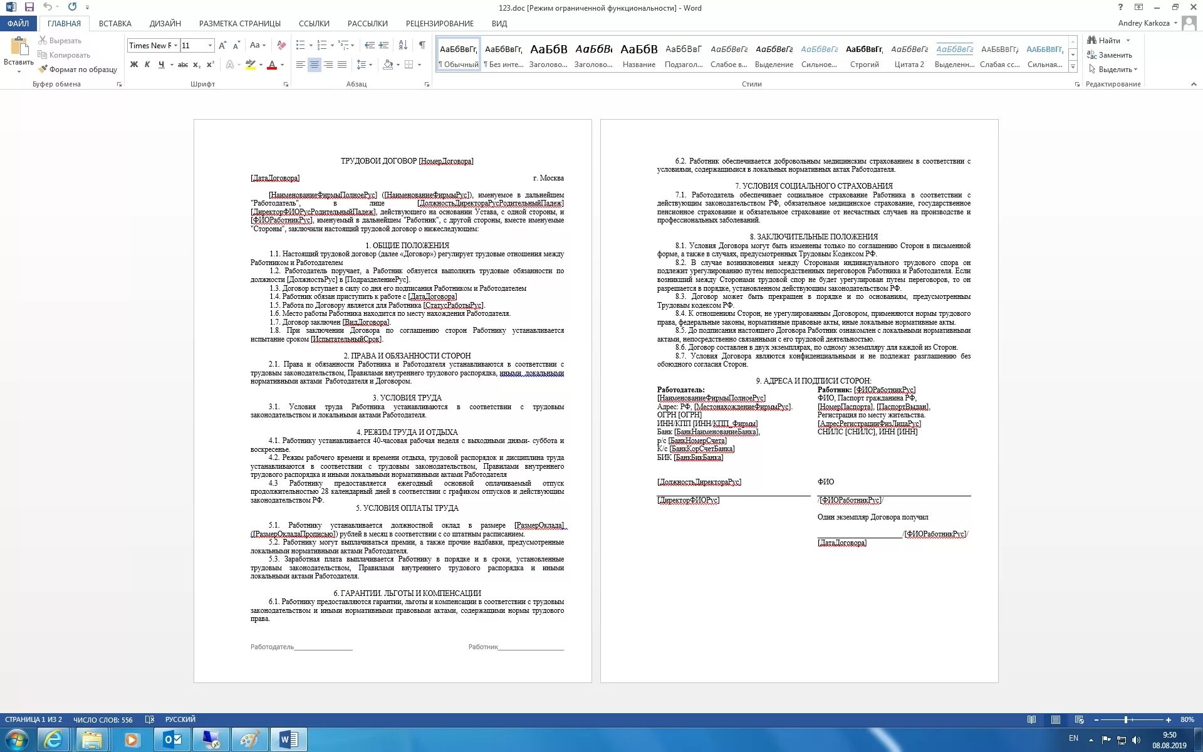This screenshot has width=1203, height=752.
Task: Expand the styles gallery more button
Action: click(1073, 66)
